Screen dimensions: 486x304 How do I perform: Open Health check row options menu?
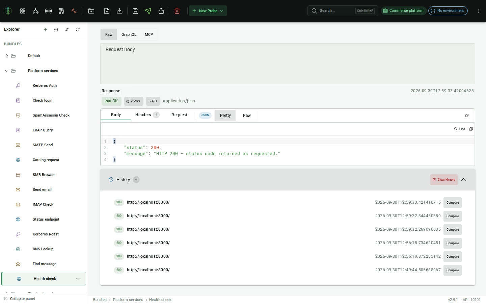point(78,279)
